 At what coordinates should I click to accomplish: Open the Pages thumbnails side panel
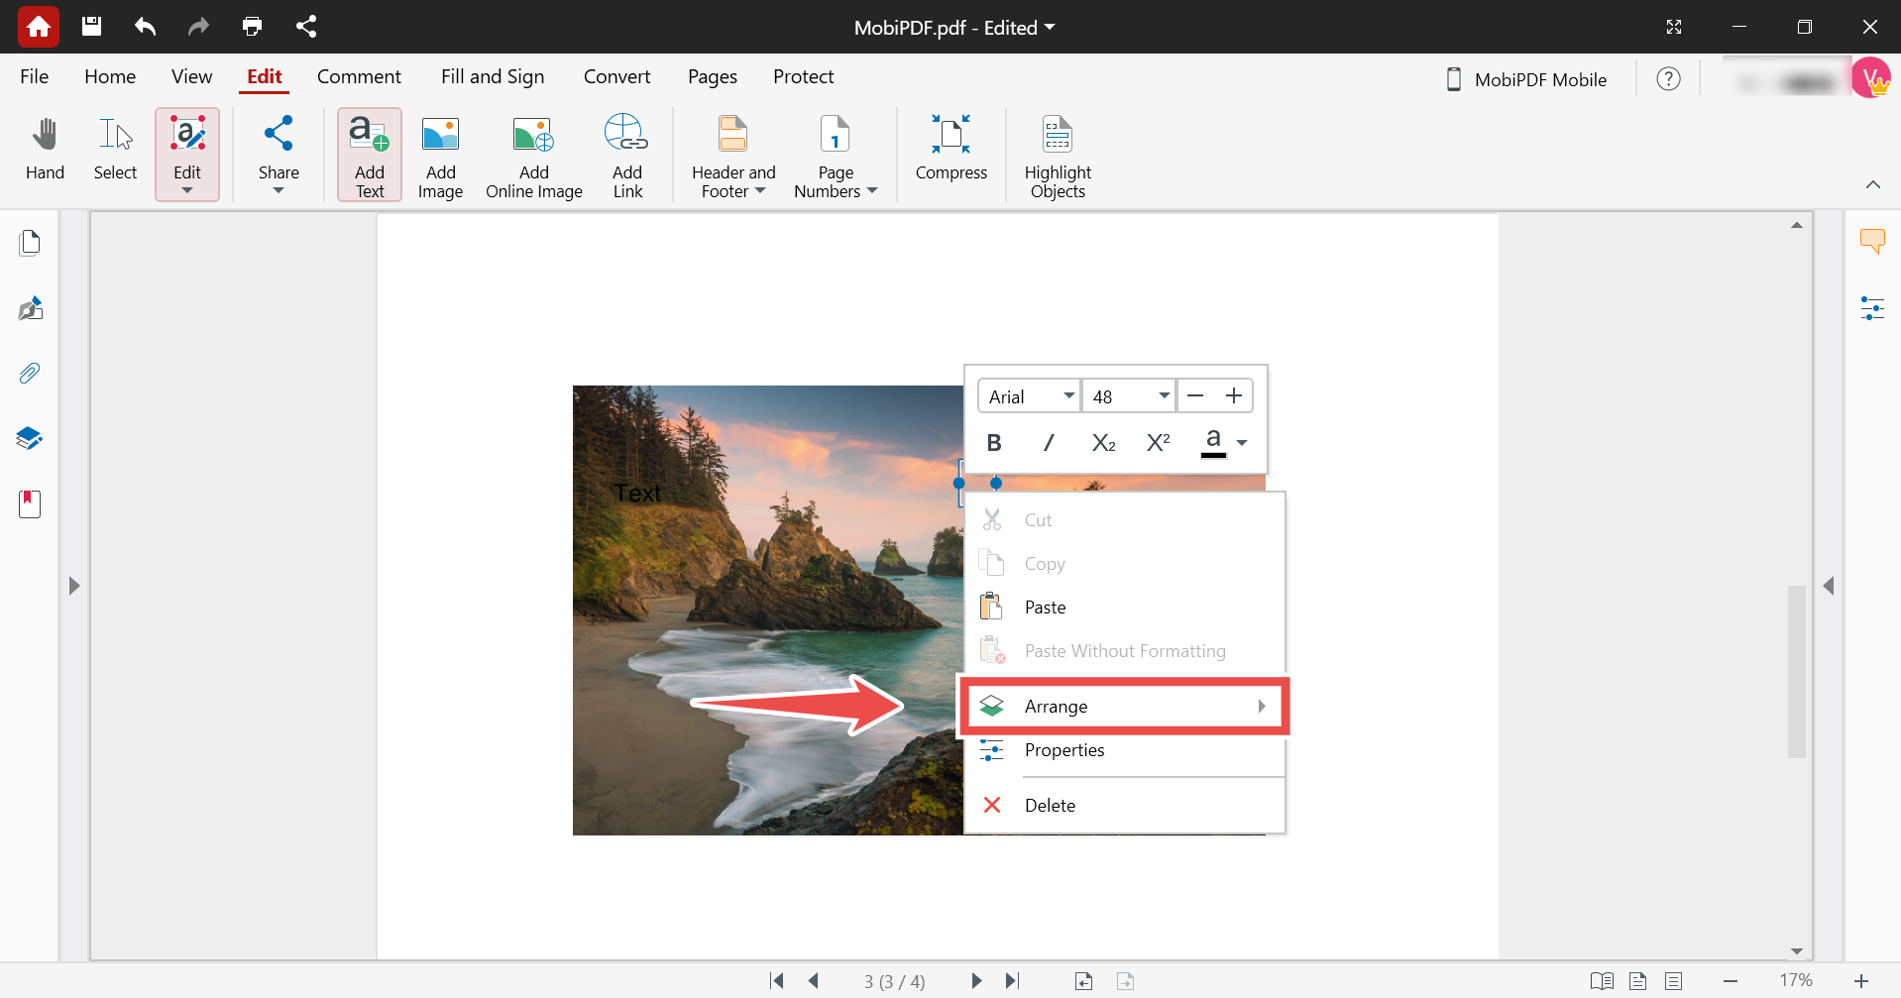30,243
